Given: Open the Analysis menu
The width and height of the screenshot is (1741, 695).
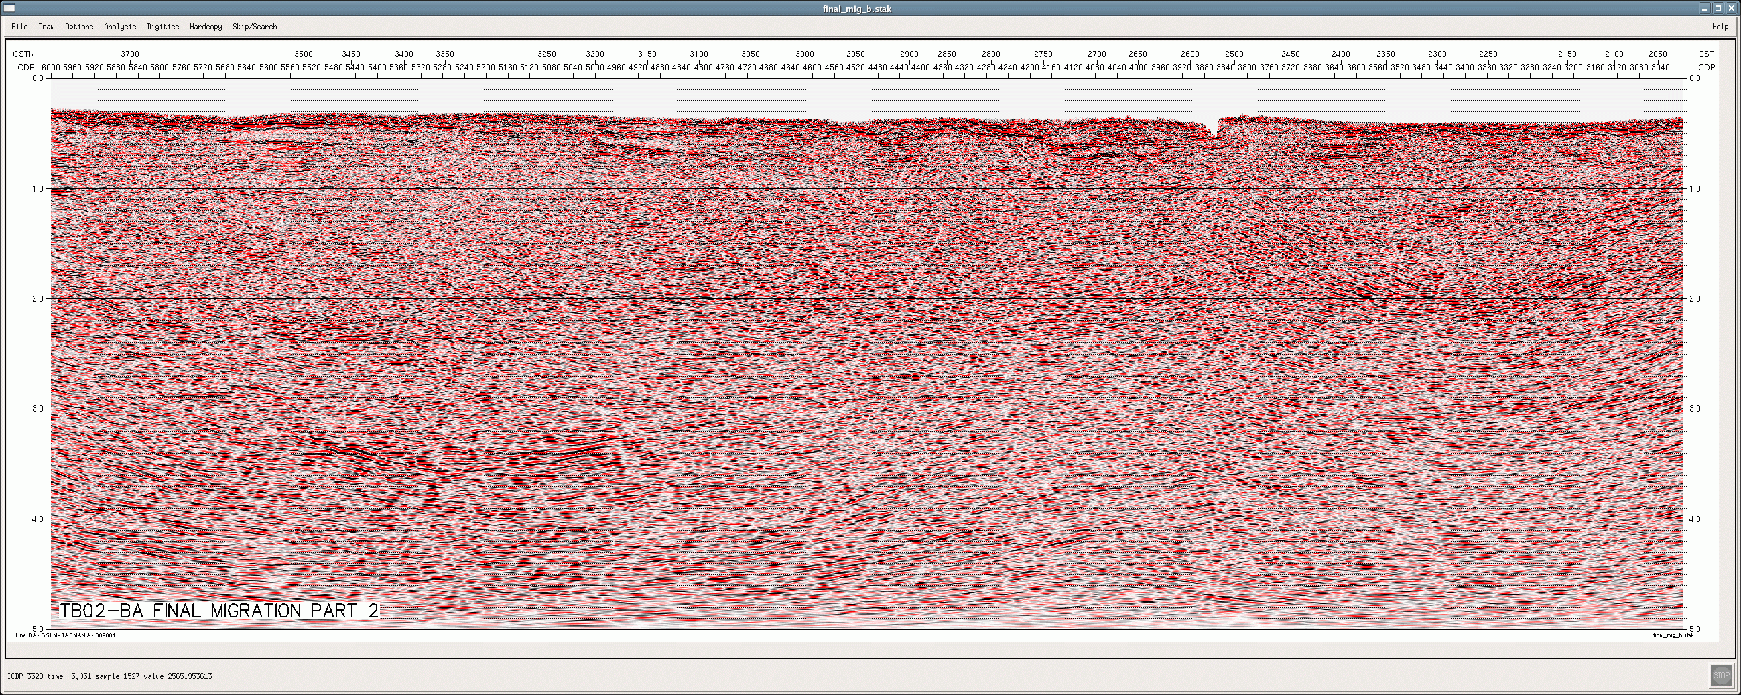Looking at the screenshot, I should pyautogui.click(x=120, y=27).
